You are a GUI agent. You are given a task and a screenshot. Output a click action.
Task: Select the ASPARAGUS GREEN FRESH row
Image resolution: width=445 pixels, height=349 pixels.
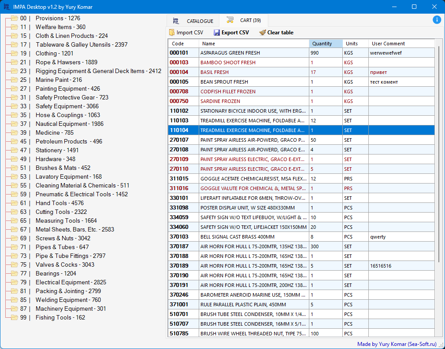(254, 53)
